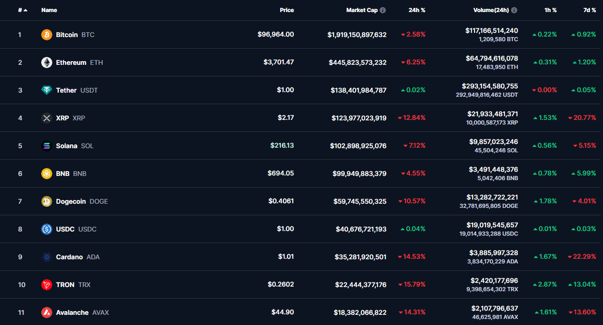Click the Solana logo icon
The image size is (603, 325).
click(47, 146)
